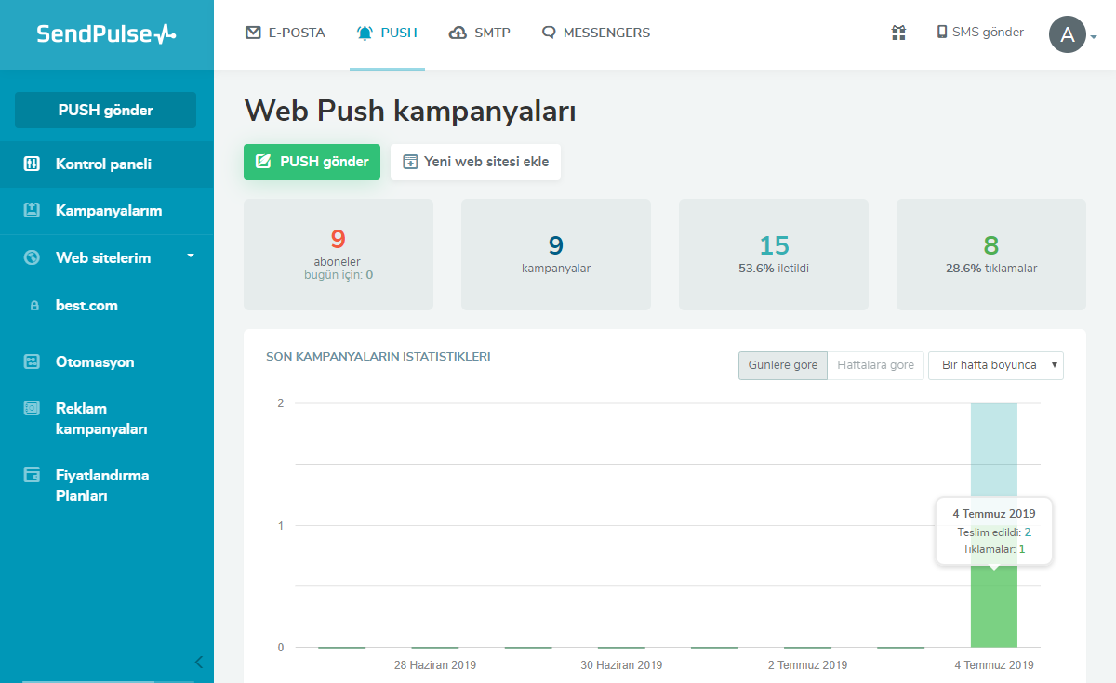This screenshot has width=1116, height=683.
Task: Expand the Web sitelerim submenu
Action: (190, 256)
